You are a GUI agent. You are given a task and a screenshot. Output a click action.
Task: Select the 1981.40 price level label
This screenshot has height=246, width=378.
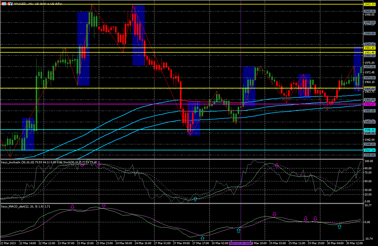pos(369,52)
